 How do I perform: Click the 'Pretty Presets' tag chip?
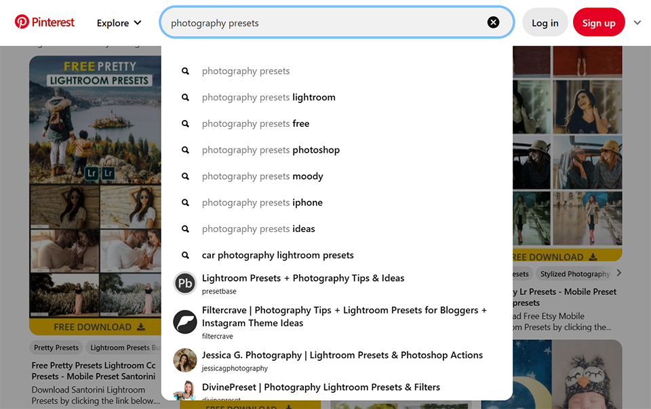pyautogui.click(x=56, y=347)
